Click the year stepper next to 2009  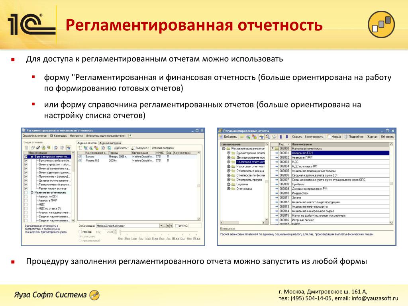[x=116, y=231]
